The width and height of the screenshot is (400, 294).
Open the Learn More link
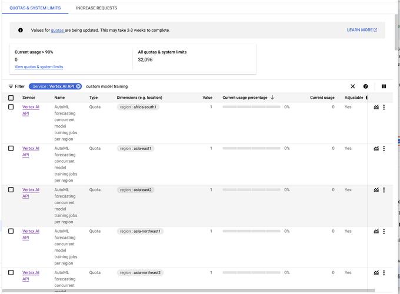(x=362, y=30)
